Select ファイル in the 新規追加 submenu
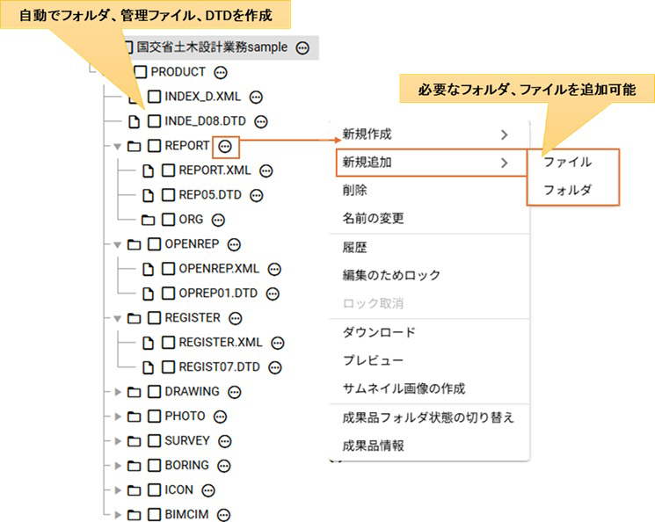The image size is (655, 522). click(567, 162)
